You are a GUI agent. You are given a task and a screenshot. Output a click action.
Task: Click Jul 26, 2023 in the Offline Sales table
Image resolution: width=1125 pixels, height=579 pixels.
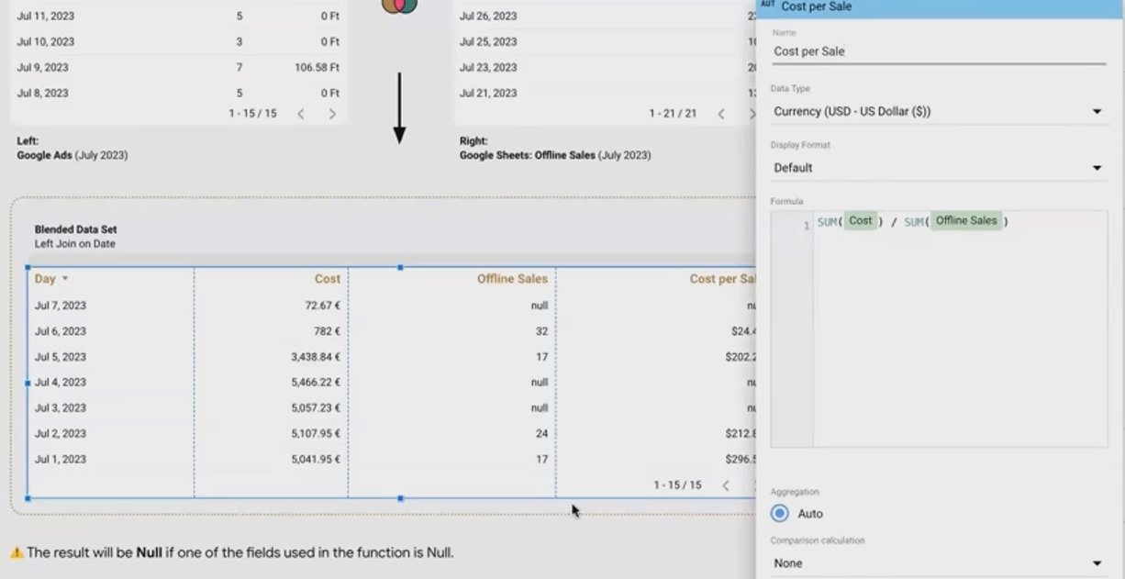[x=488, y=17]
